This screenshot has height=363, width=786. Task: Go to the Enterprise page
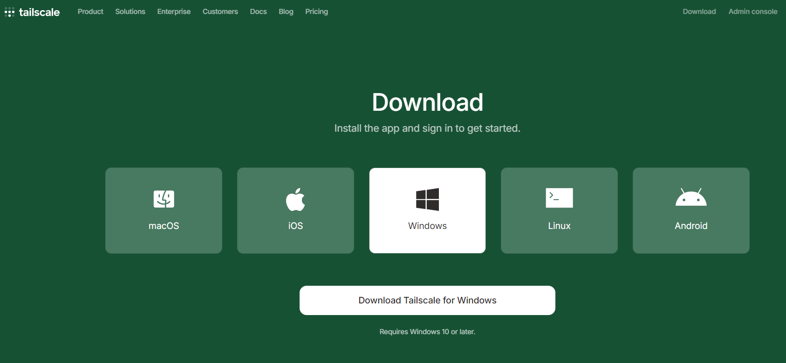[174, 12]
